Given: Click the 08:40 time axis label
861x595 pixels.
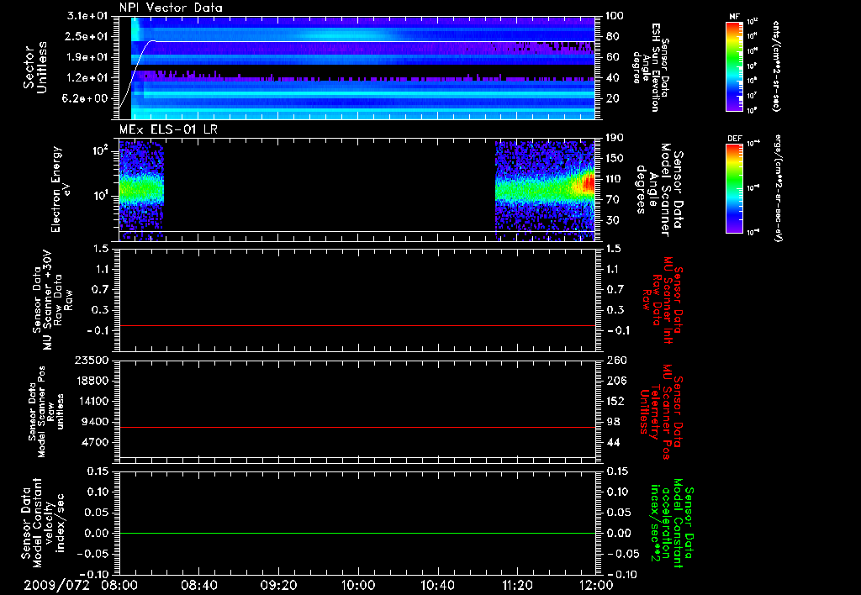Looking at the screenshot, I should pos(199,583).
